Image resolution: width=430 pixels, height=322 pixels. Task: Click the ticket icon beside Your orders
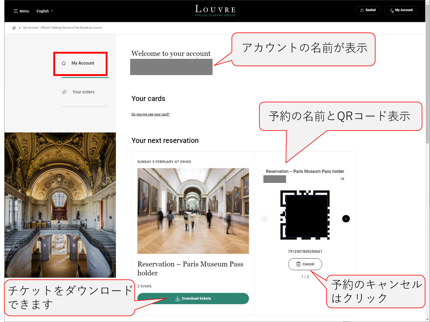[x=64, y=92]
